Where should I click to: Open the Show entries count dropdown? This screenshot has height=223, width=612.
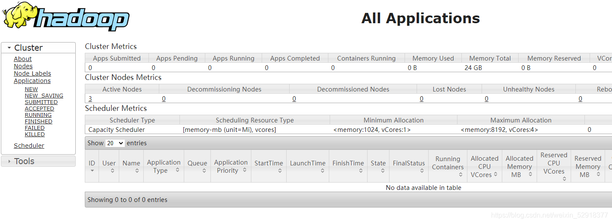(115, 143)
